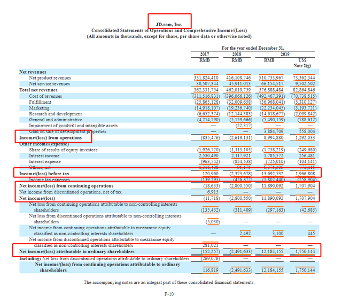Select the Cost of revenues label
This screenshot has height=303, width=342.
45,96
